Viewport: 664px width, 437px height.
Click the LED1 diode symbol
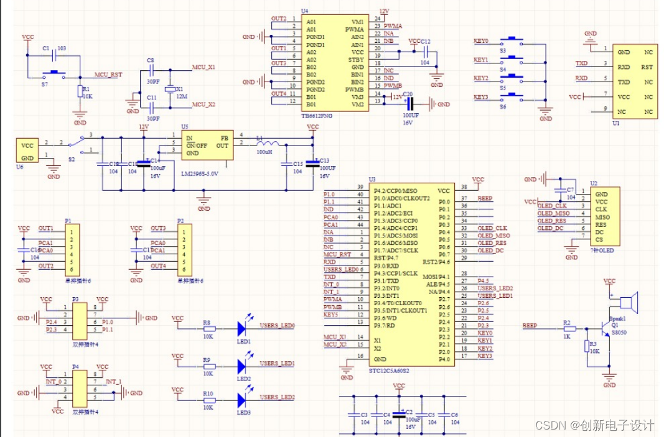point(243,328)
